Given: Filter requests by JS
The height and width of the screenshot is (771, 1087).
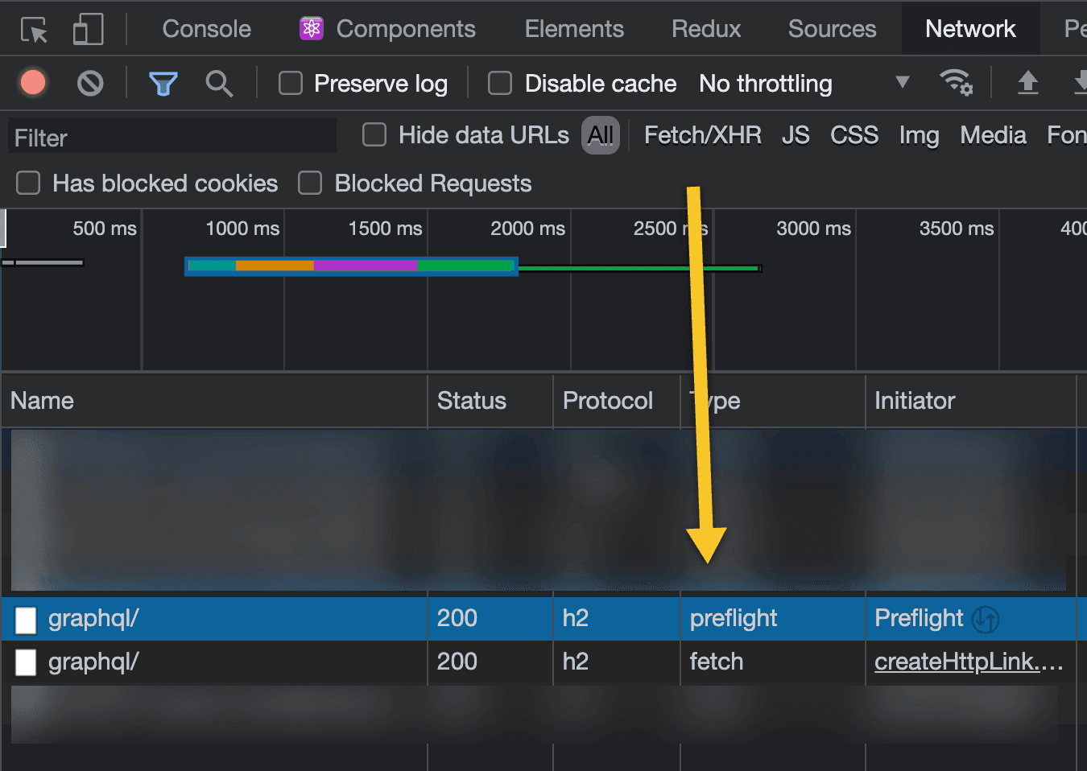Looking at the screenshot, I should (x=796, y=135).
